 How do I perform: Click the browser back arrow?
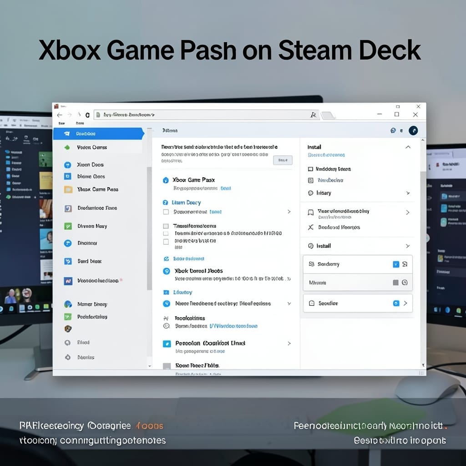[x=60, y=115]
